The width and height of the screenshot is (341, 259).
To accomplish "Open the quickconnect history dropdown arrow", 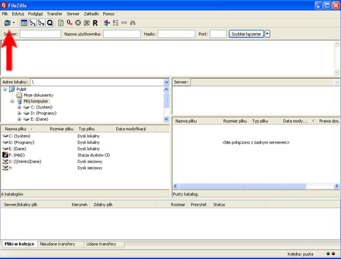I will point(267,34).
